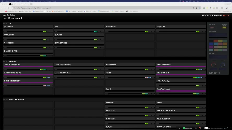Select the INTERNAL B! slot

130,29
